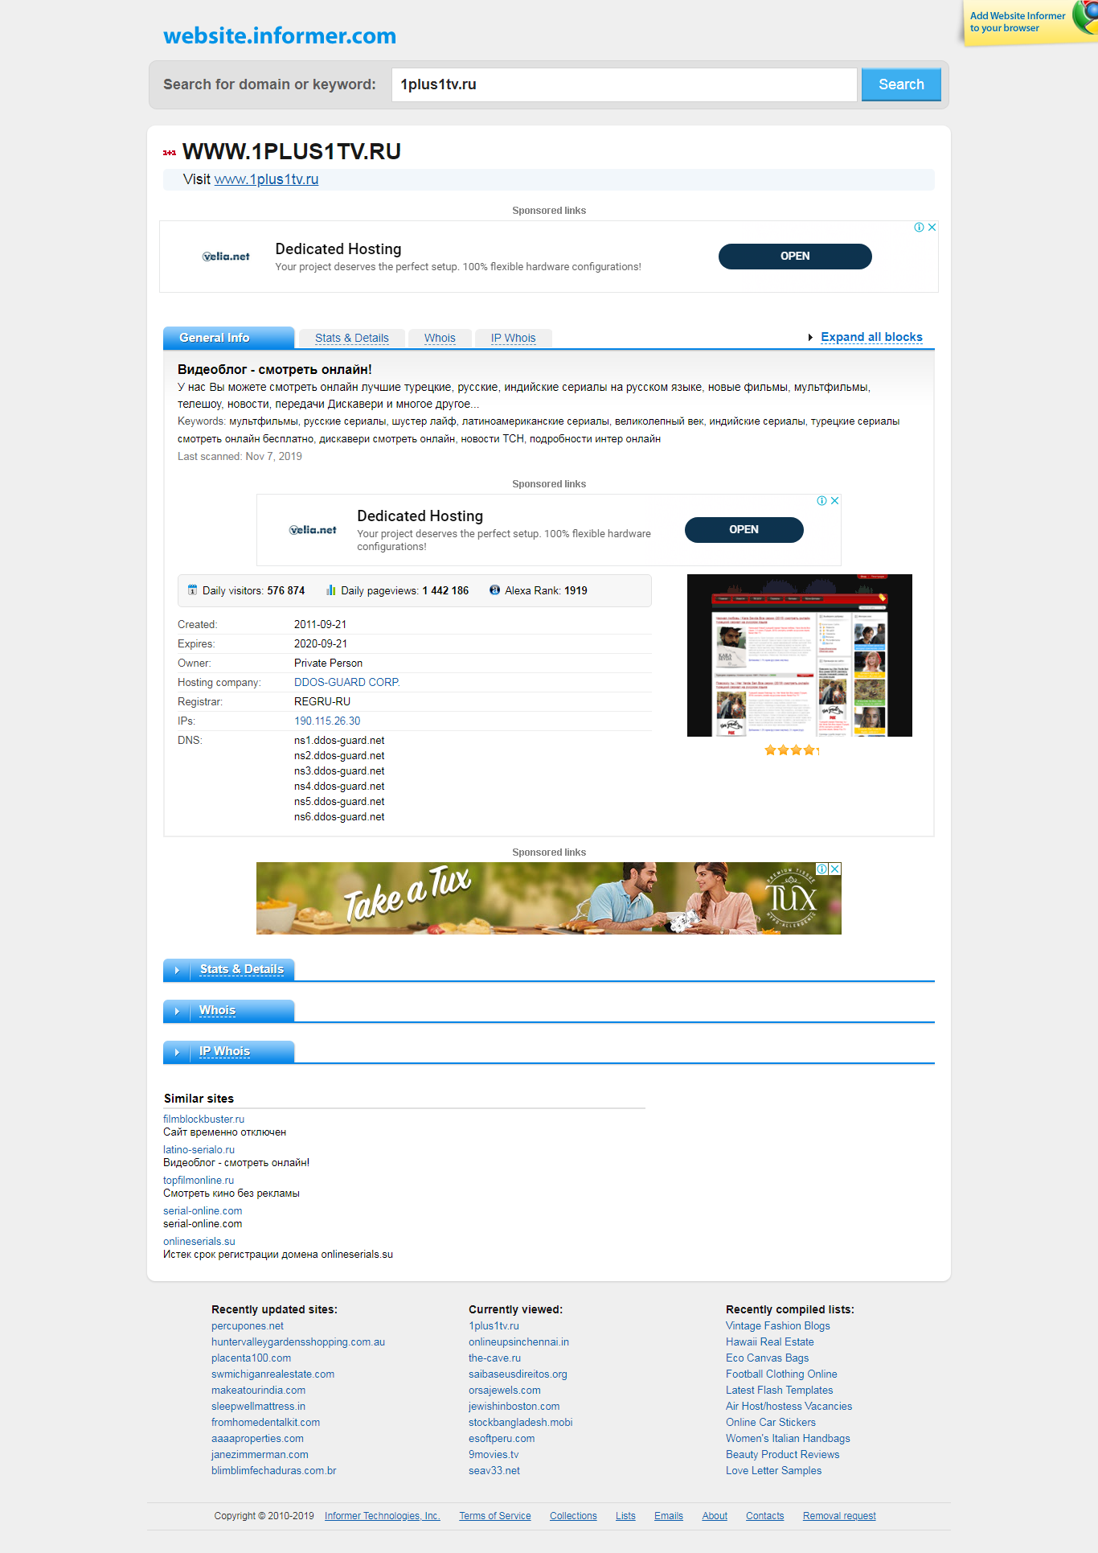This screenshot has width=1098, height=1553.
Task: Open the Contacts footer link
Action: 764,1516
